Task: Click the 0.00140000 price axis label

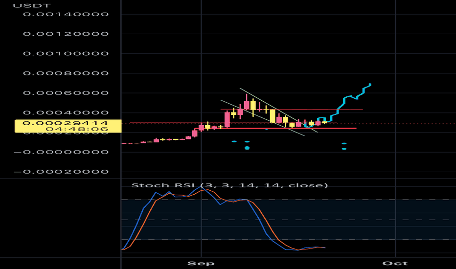Action: [x=66, y=14]
